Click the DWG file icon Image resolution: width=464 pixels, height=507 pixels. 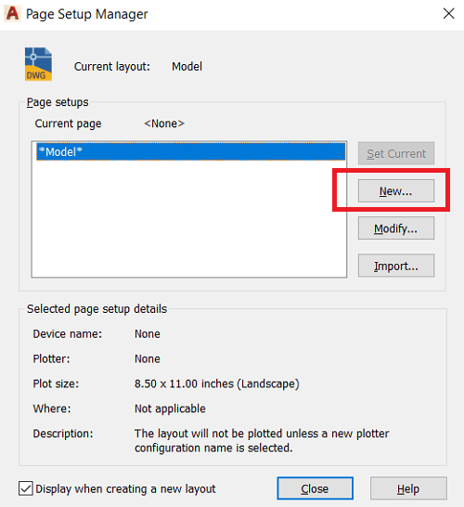click(x=38, y=64)
